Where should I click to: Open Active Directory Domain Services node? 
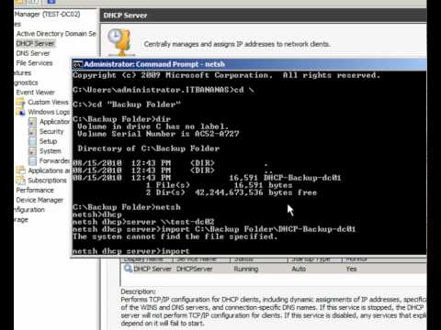(56, 34)
